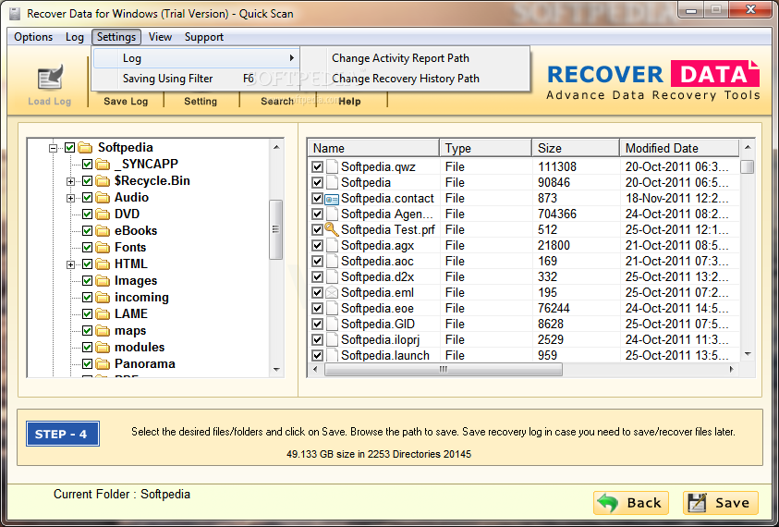Click the Back button
The width and height of the screenshot is (779, 527).
click(x=631, y=503)
